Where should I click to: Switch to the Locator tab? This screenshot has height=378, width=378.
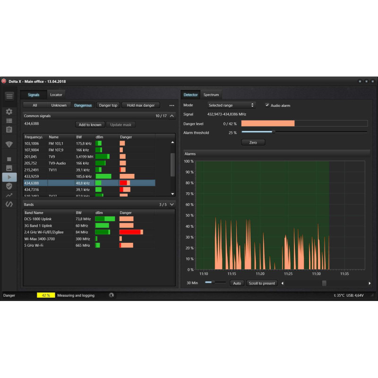pyautogui.click(x=56, y=95)
